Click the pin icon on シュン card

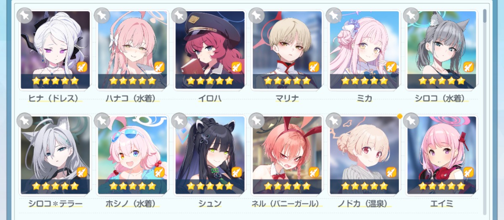point(179,121)
